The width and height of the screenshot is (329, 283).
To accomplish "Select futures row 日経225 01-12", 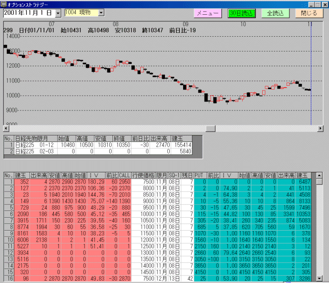I will (98, 145).
